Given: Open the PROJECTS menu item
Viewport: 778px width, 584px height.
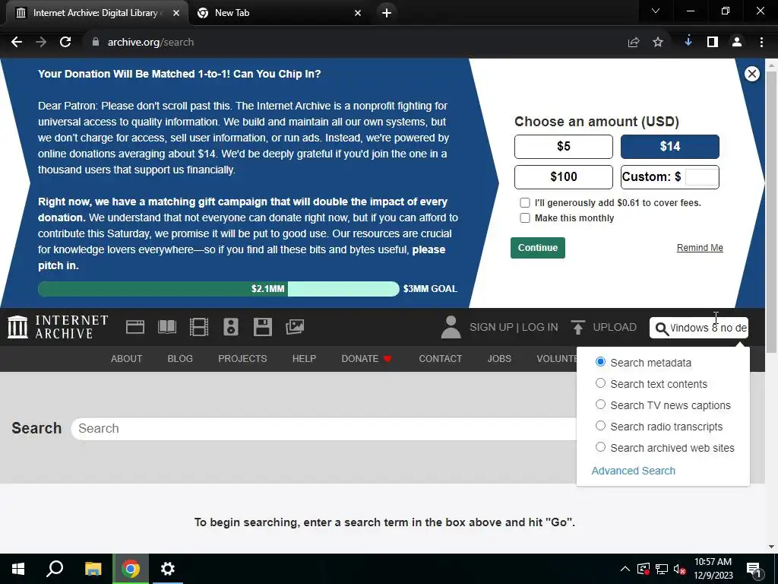Looking at the screenshot, I should point(242,359).
